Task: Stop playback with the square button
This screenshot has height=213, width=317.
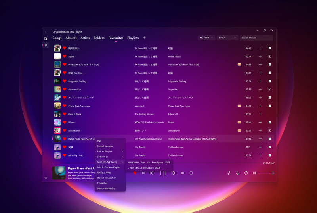Action: click(191, 173)
